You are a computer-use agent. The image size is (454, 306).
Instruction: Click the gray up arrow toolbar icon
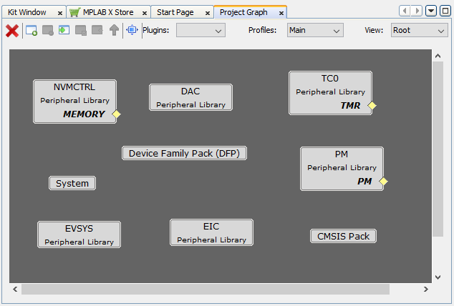pos(114,30)
